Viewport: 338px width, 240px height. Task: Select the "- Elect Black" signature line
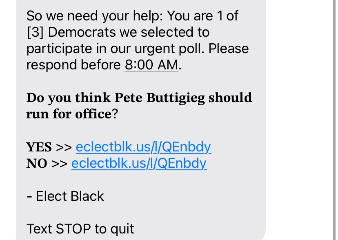tap(65, 196)
